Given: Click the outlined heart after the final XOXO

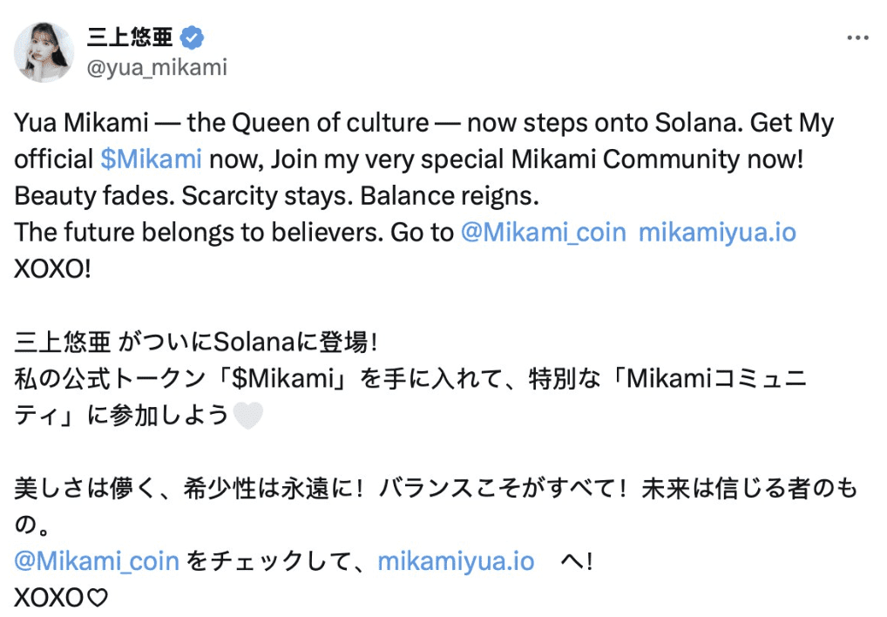Looking at the screenshot, I should (x=98, y=597).
